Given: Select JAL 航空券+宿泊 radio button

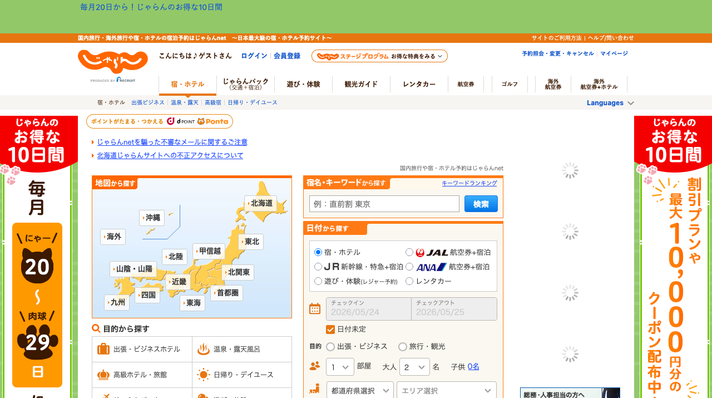Looking at the screenshot, I should (x=409, y=252).
